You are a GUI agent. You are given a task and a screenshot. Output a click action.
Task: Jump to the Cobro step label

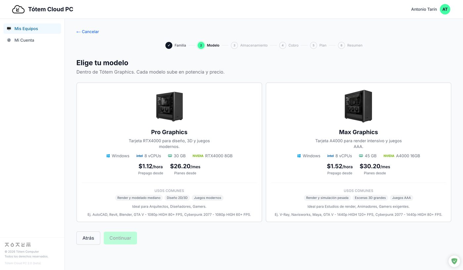tap(293, 45)
